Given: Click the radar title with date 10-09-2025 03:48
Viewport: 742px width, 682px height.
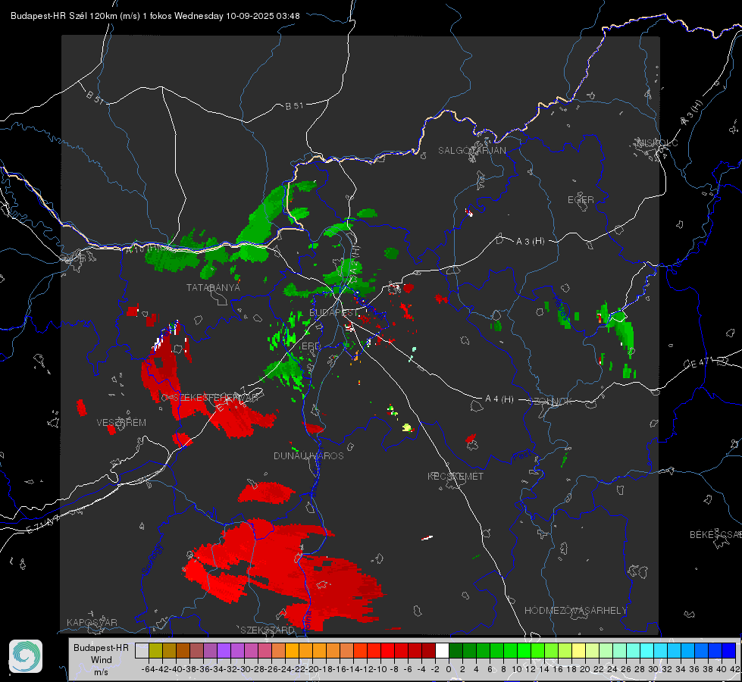Looking at the screenshot, I should 155,16.
